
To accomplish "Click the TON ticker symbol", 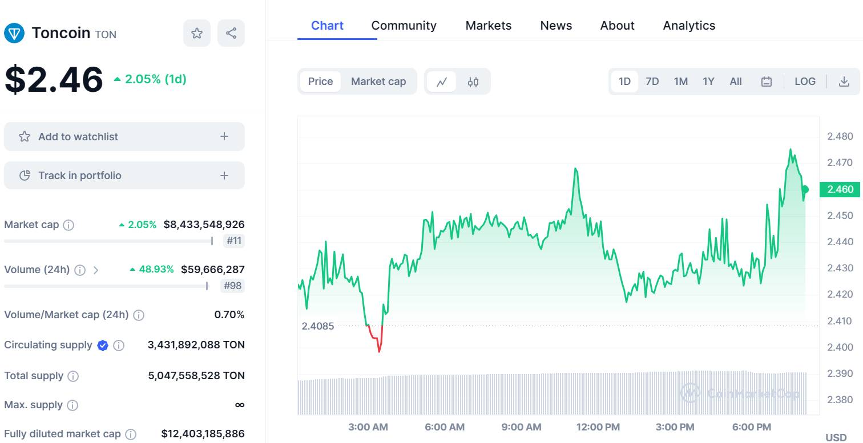I will [106, 35].
